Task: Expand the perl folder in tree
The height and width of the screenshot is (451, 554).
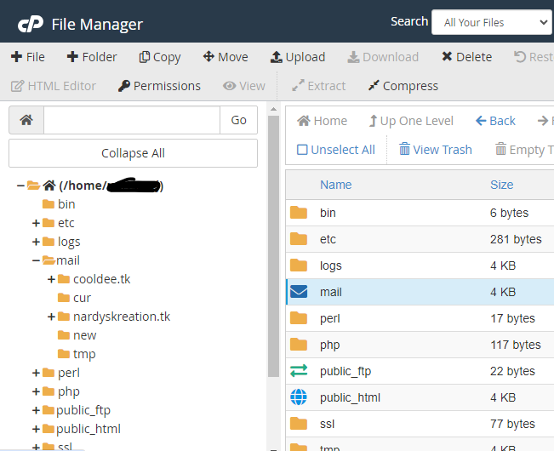Action: point(36,373)
